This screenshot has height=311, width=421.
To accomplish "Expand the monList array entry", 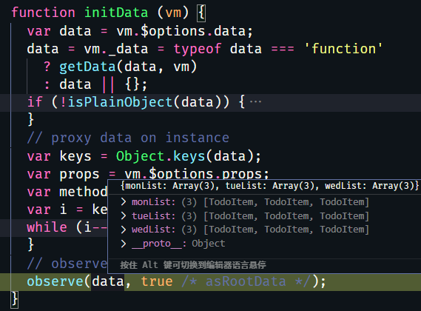I will (x=124, y=202).
